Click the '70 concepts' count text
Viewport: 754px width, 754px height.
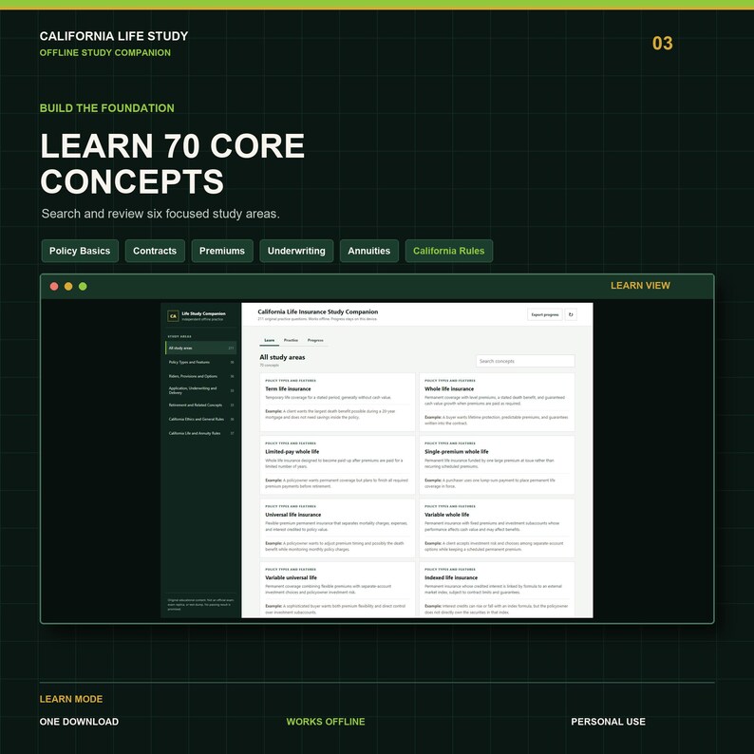pyautogui.click(x=270, y=366)
